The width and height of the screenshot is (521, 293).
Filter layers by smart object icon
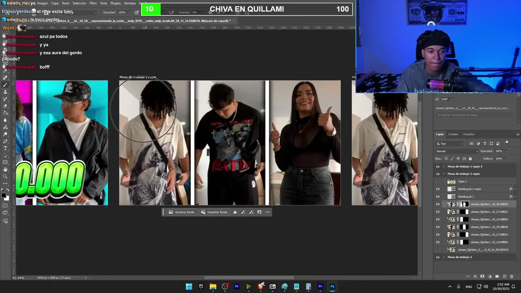498,144
